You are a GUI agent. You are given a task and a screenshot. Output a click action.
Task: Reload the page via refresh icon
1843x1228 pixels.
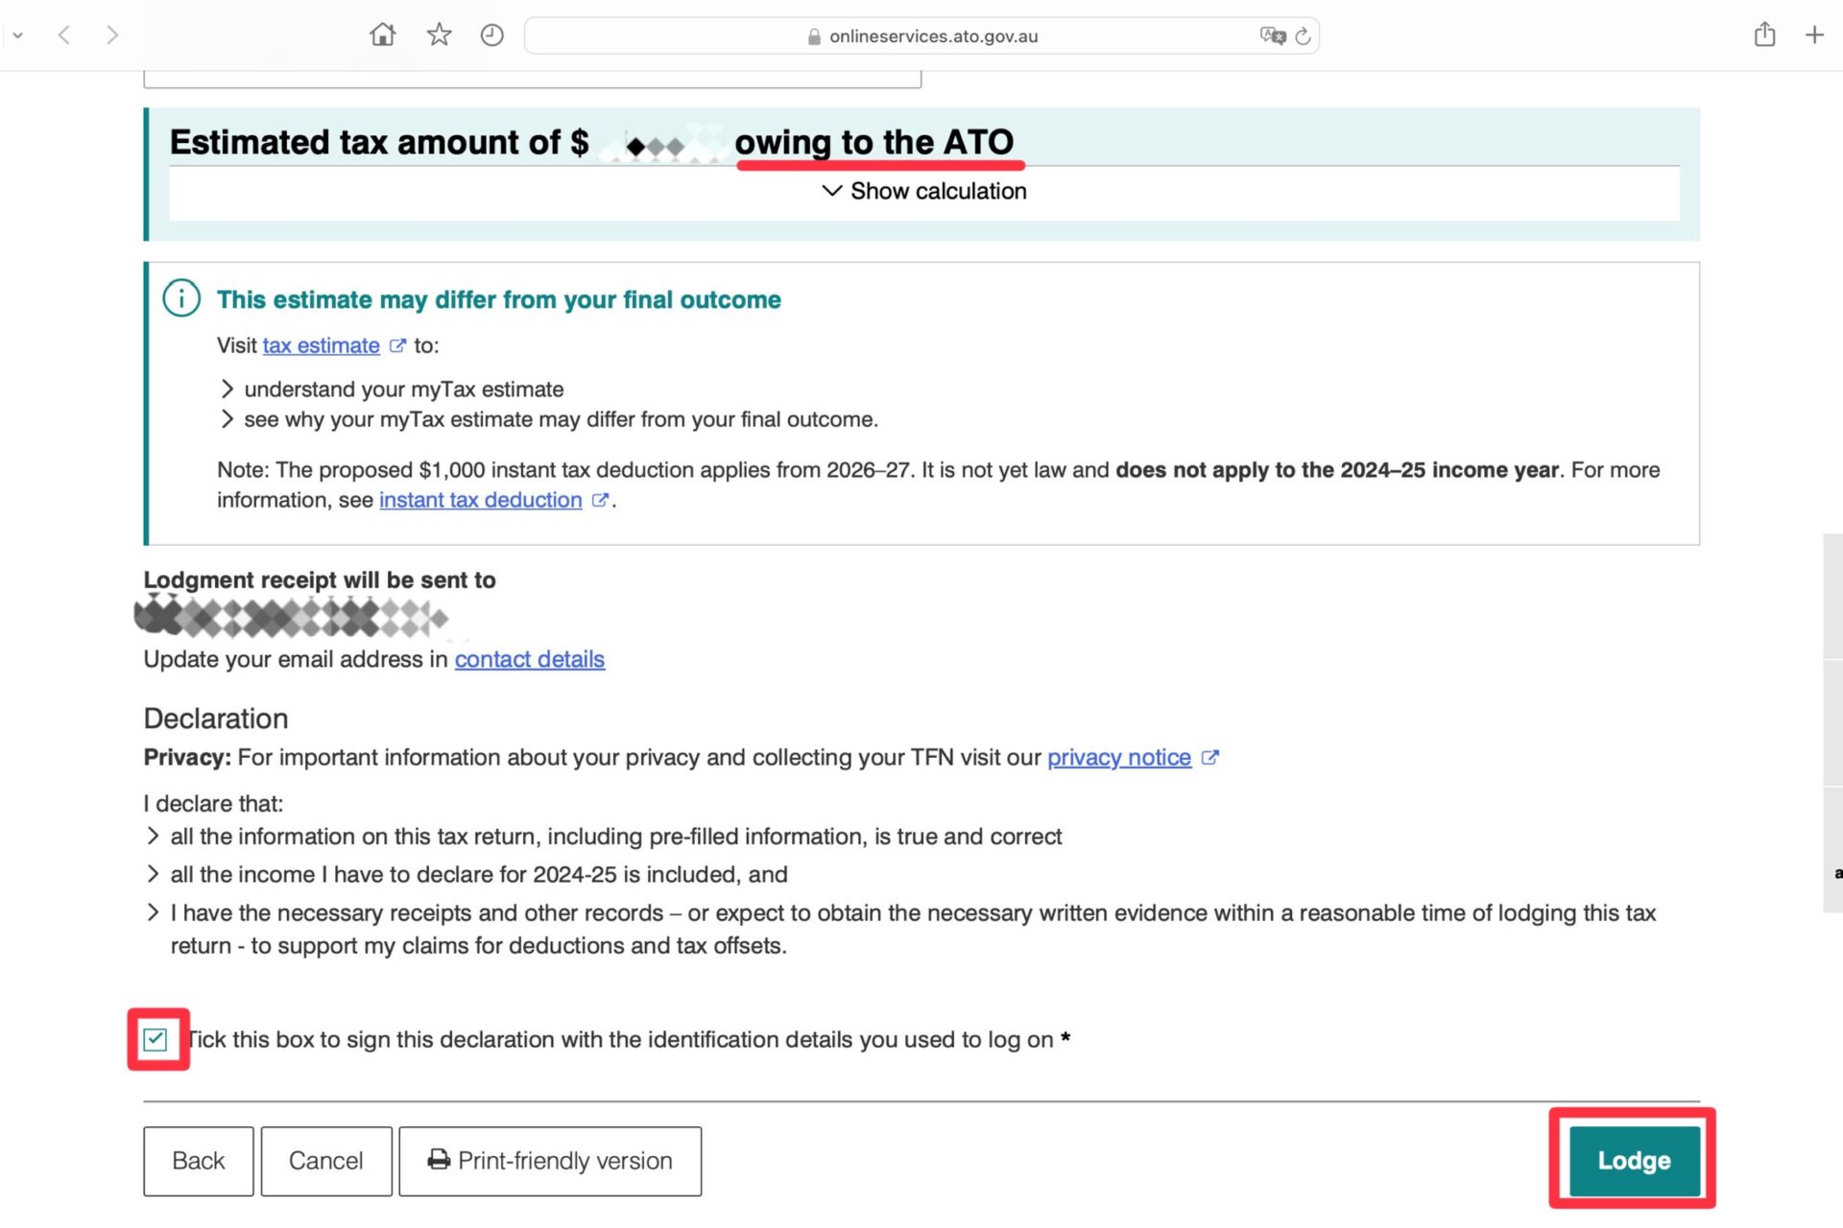click(x=1303, y=36)
